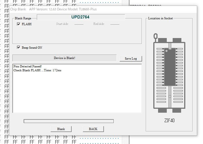
Task: Click the progress bar above Blank button
Action: pos(69,121)
